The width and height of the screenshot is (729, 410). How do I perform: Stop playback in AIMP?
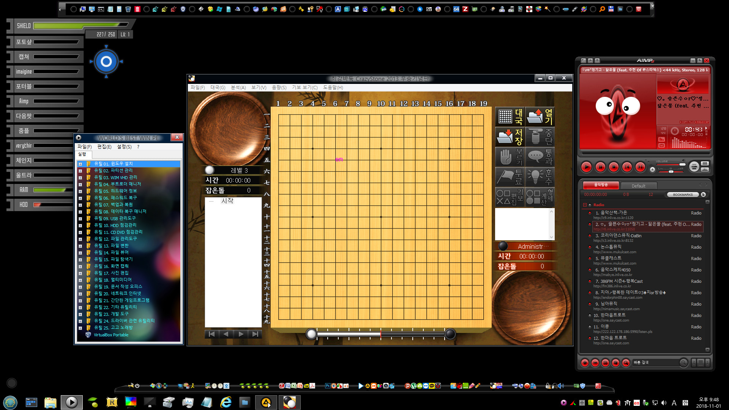(x=614, y=167)
